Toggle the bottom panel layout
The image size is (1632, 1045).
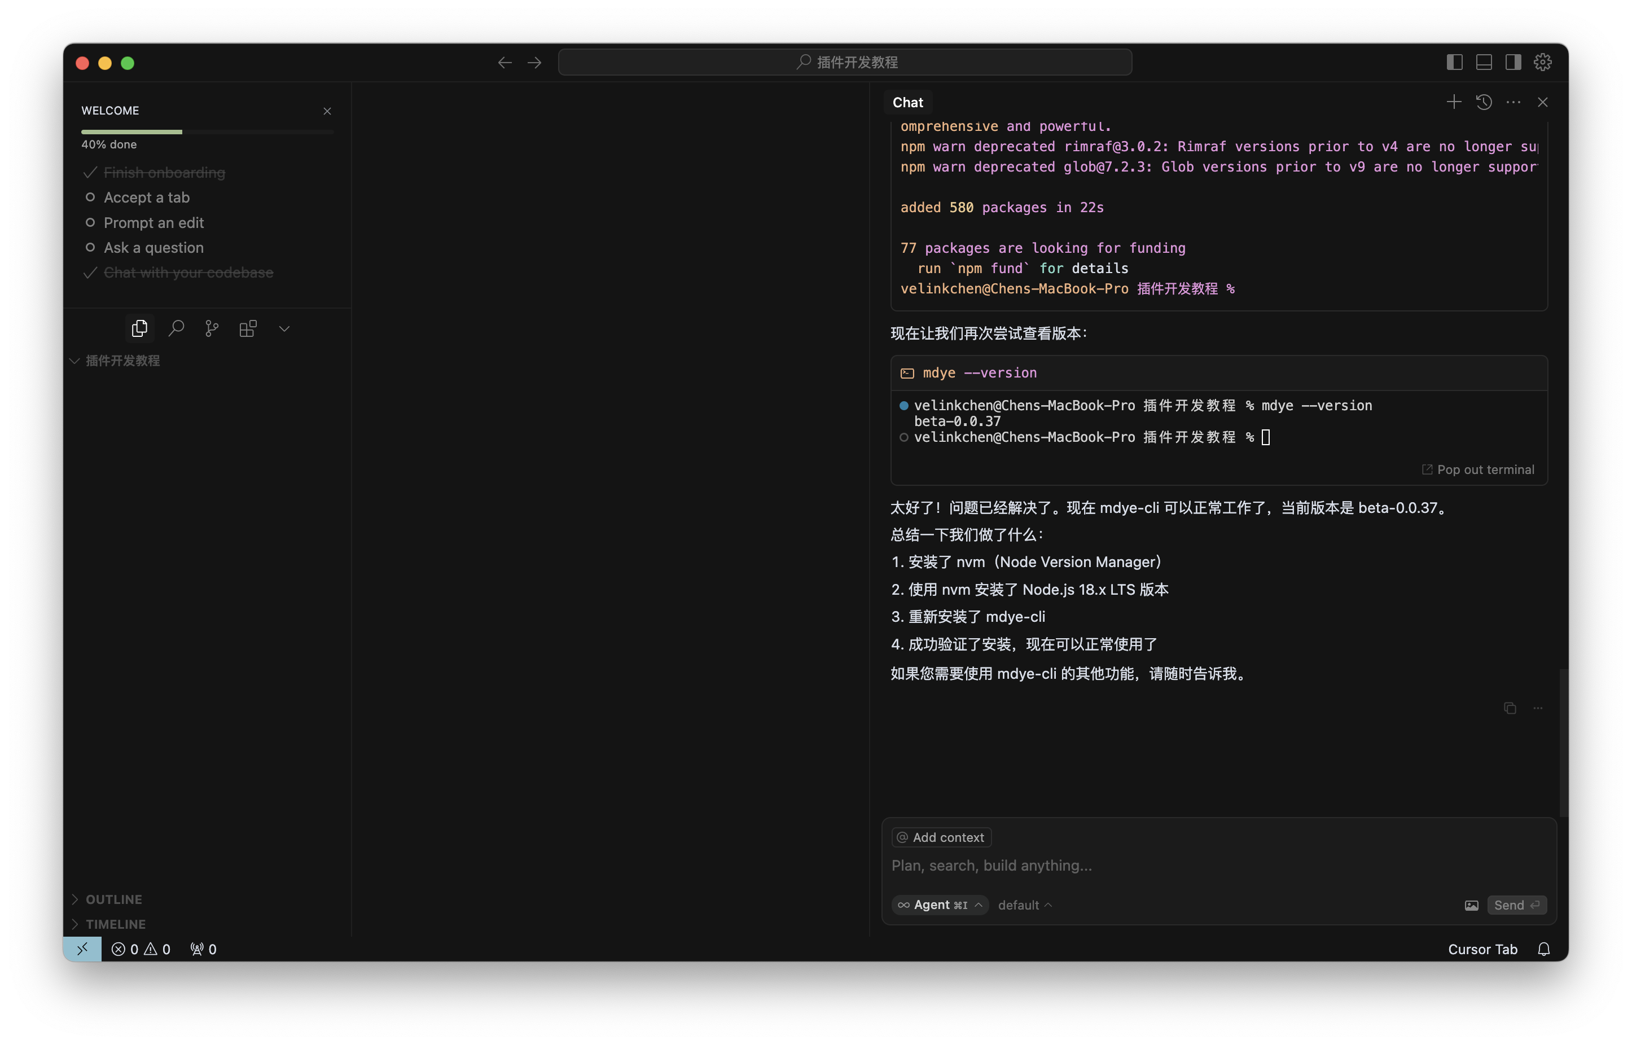point(1484,63)
